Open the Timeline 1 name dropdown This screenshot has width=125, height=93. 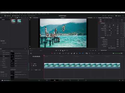tap(63, 18)
